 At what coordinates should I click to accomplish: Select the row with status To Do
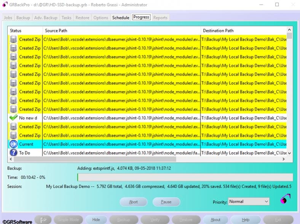pos(147,153)
